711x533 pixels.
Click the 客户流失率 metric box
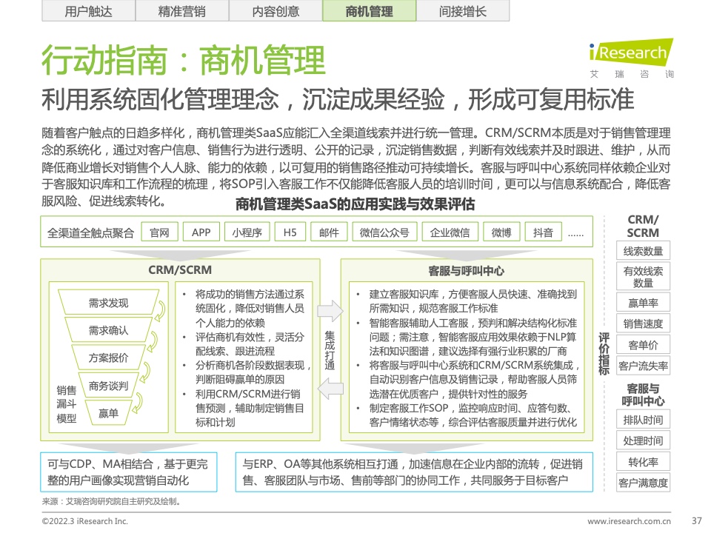pos(643,366)
